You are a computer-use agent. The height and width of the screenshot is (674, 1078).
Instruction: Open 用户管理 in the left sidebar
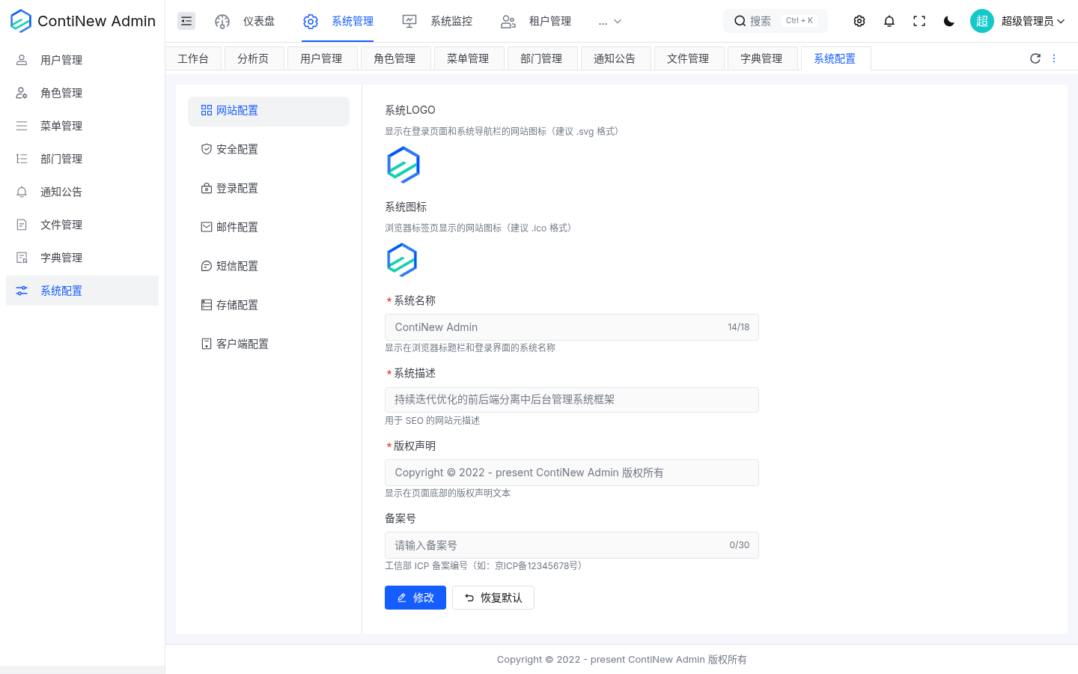point(82,60)
